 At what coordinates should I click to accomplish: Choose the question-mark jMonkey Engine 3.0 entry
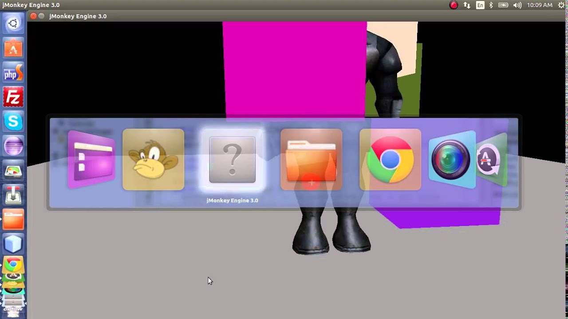[232, 159]
